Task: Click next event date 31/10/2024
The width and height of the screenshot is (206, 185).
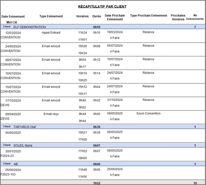Action: 115,100
